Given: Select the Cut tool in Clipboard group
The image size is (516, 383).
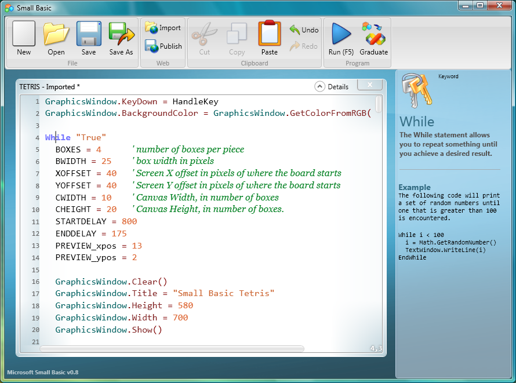Looking at the screenshot, I should (x=204, y=37).
